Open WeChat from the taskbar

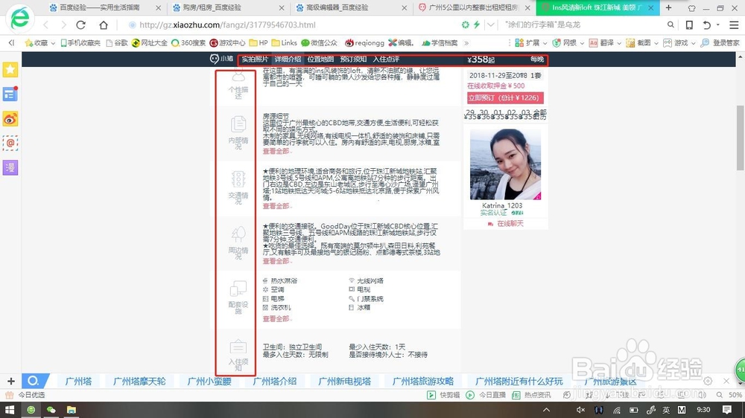51,410
